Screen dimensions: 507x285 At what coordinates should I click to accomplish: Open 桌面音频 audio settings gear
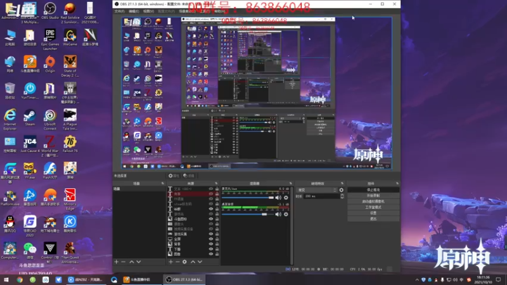pyautogui.click(x=286, y=214)
